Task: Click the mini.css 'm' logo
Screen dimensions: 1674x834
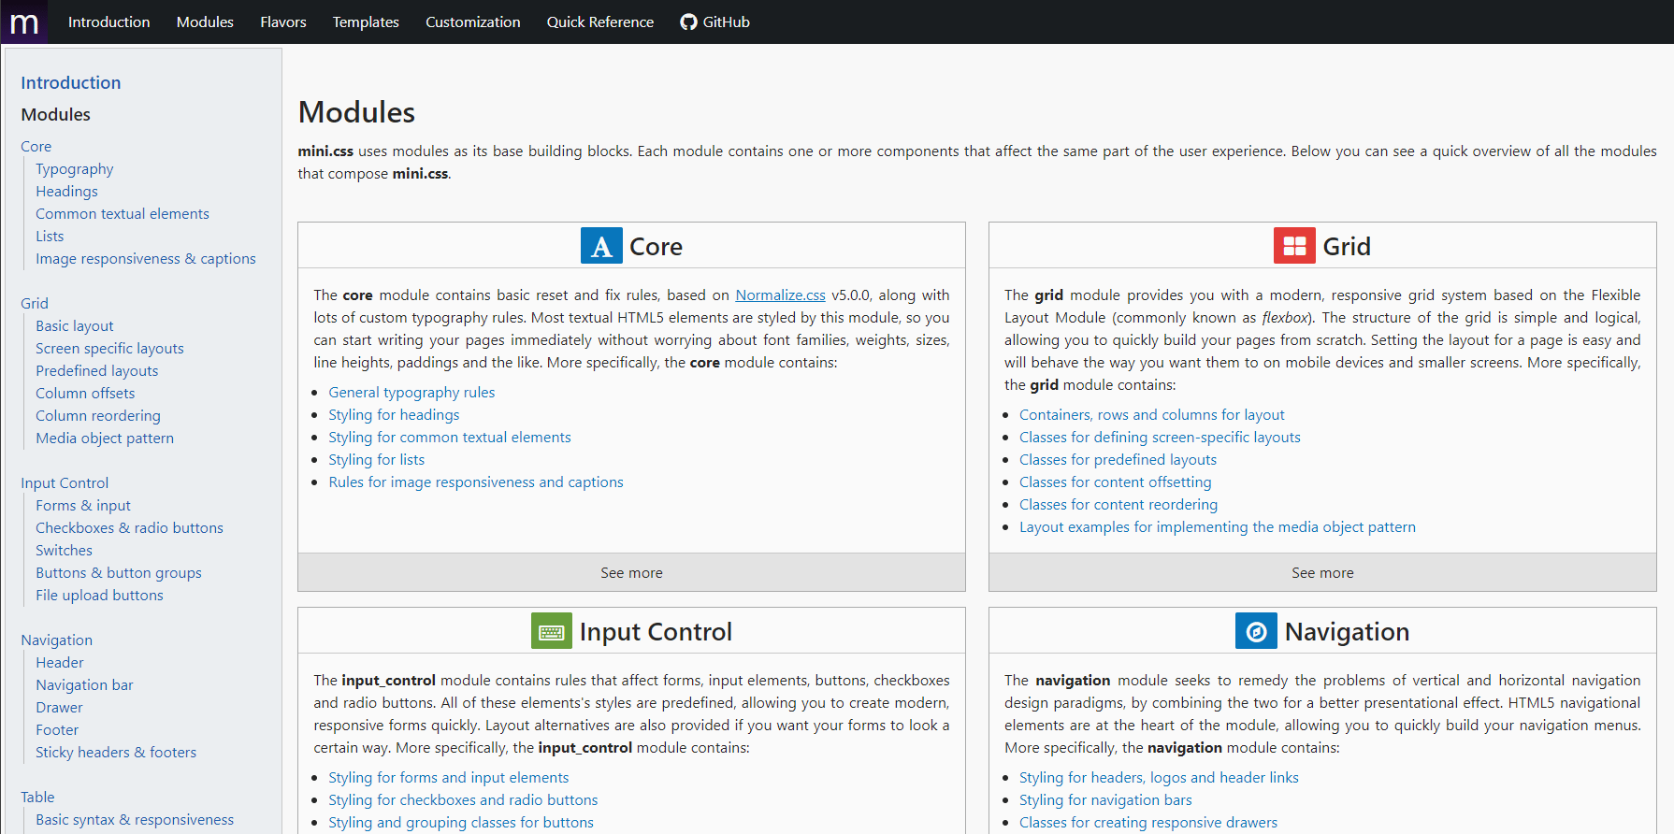Action: pyautogui.click(x=24, y=22)
